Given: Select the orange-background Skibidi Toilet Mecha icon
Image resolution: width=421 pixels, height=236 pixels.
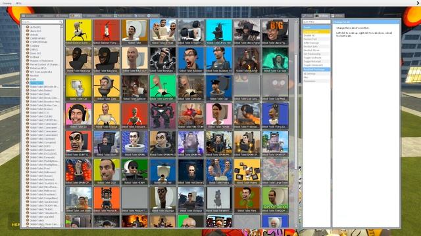Looking at the screenshot, I should (x=107, y=199).
